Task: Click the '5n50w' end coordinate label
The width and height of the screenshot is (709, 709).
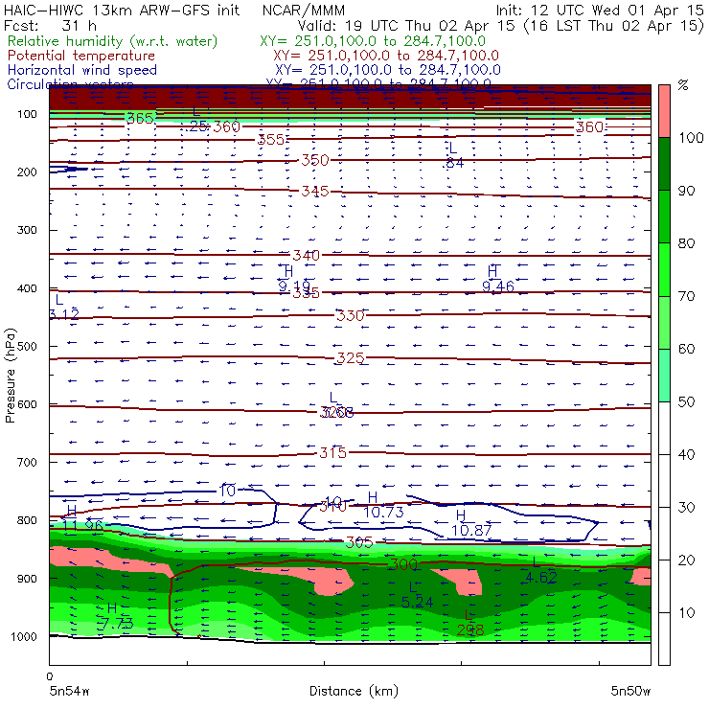Action: coord(630,691)
